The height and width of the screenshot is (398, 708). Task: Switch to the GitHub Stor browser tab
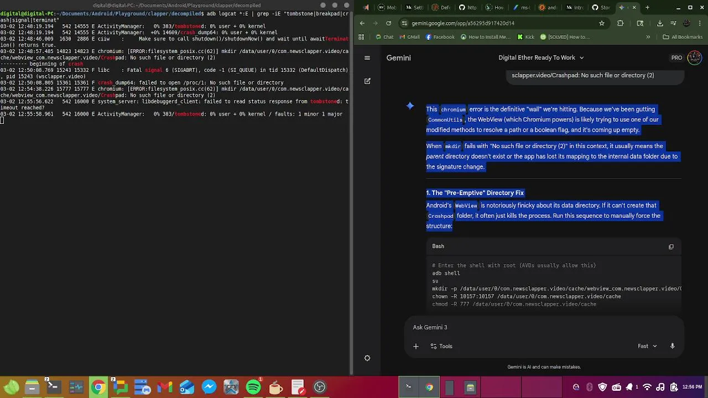[601, 8]
